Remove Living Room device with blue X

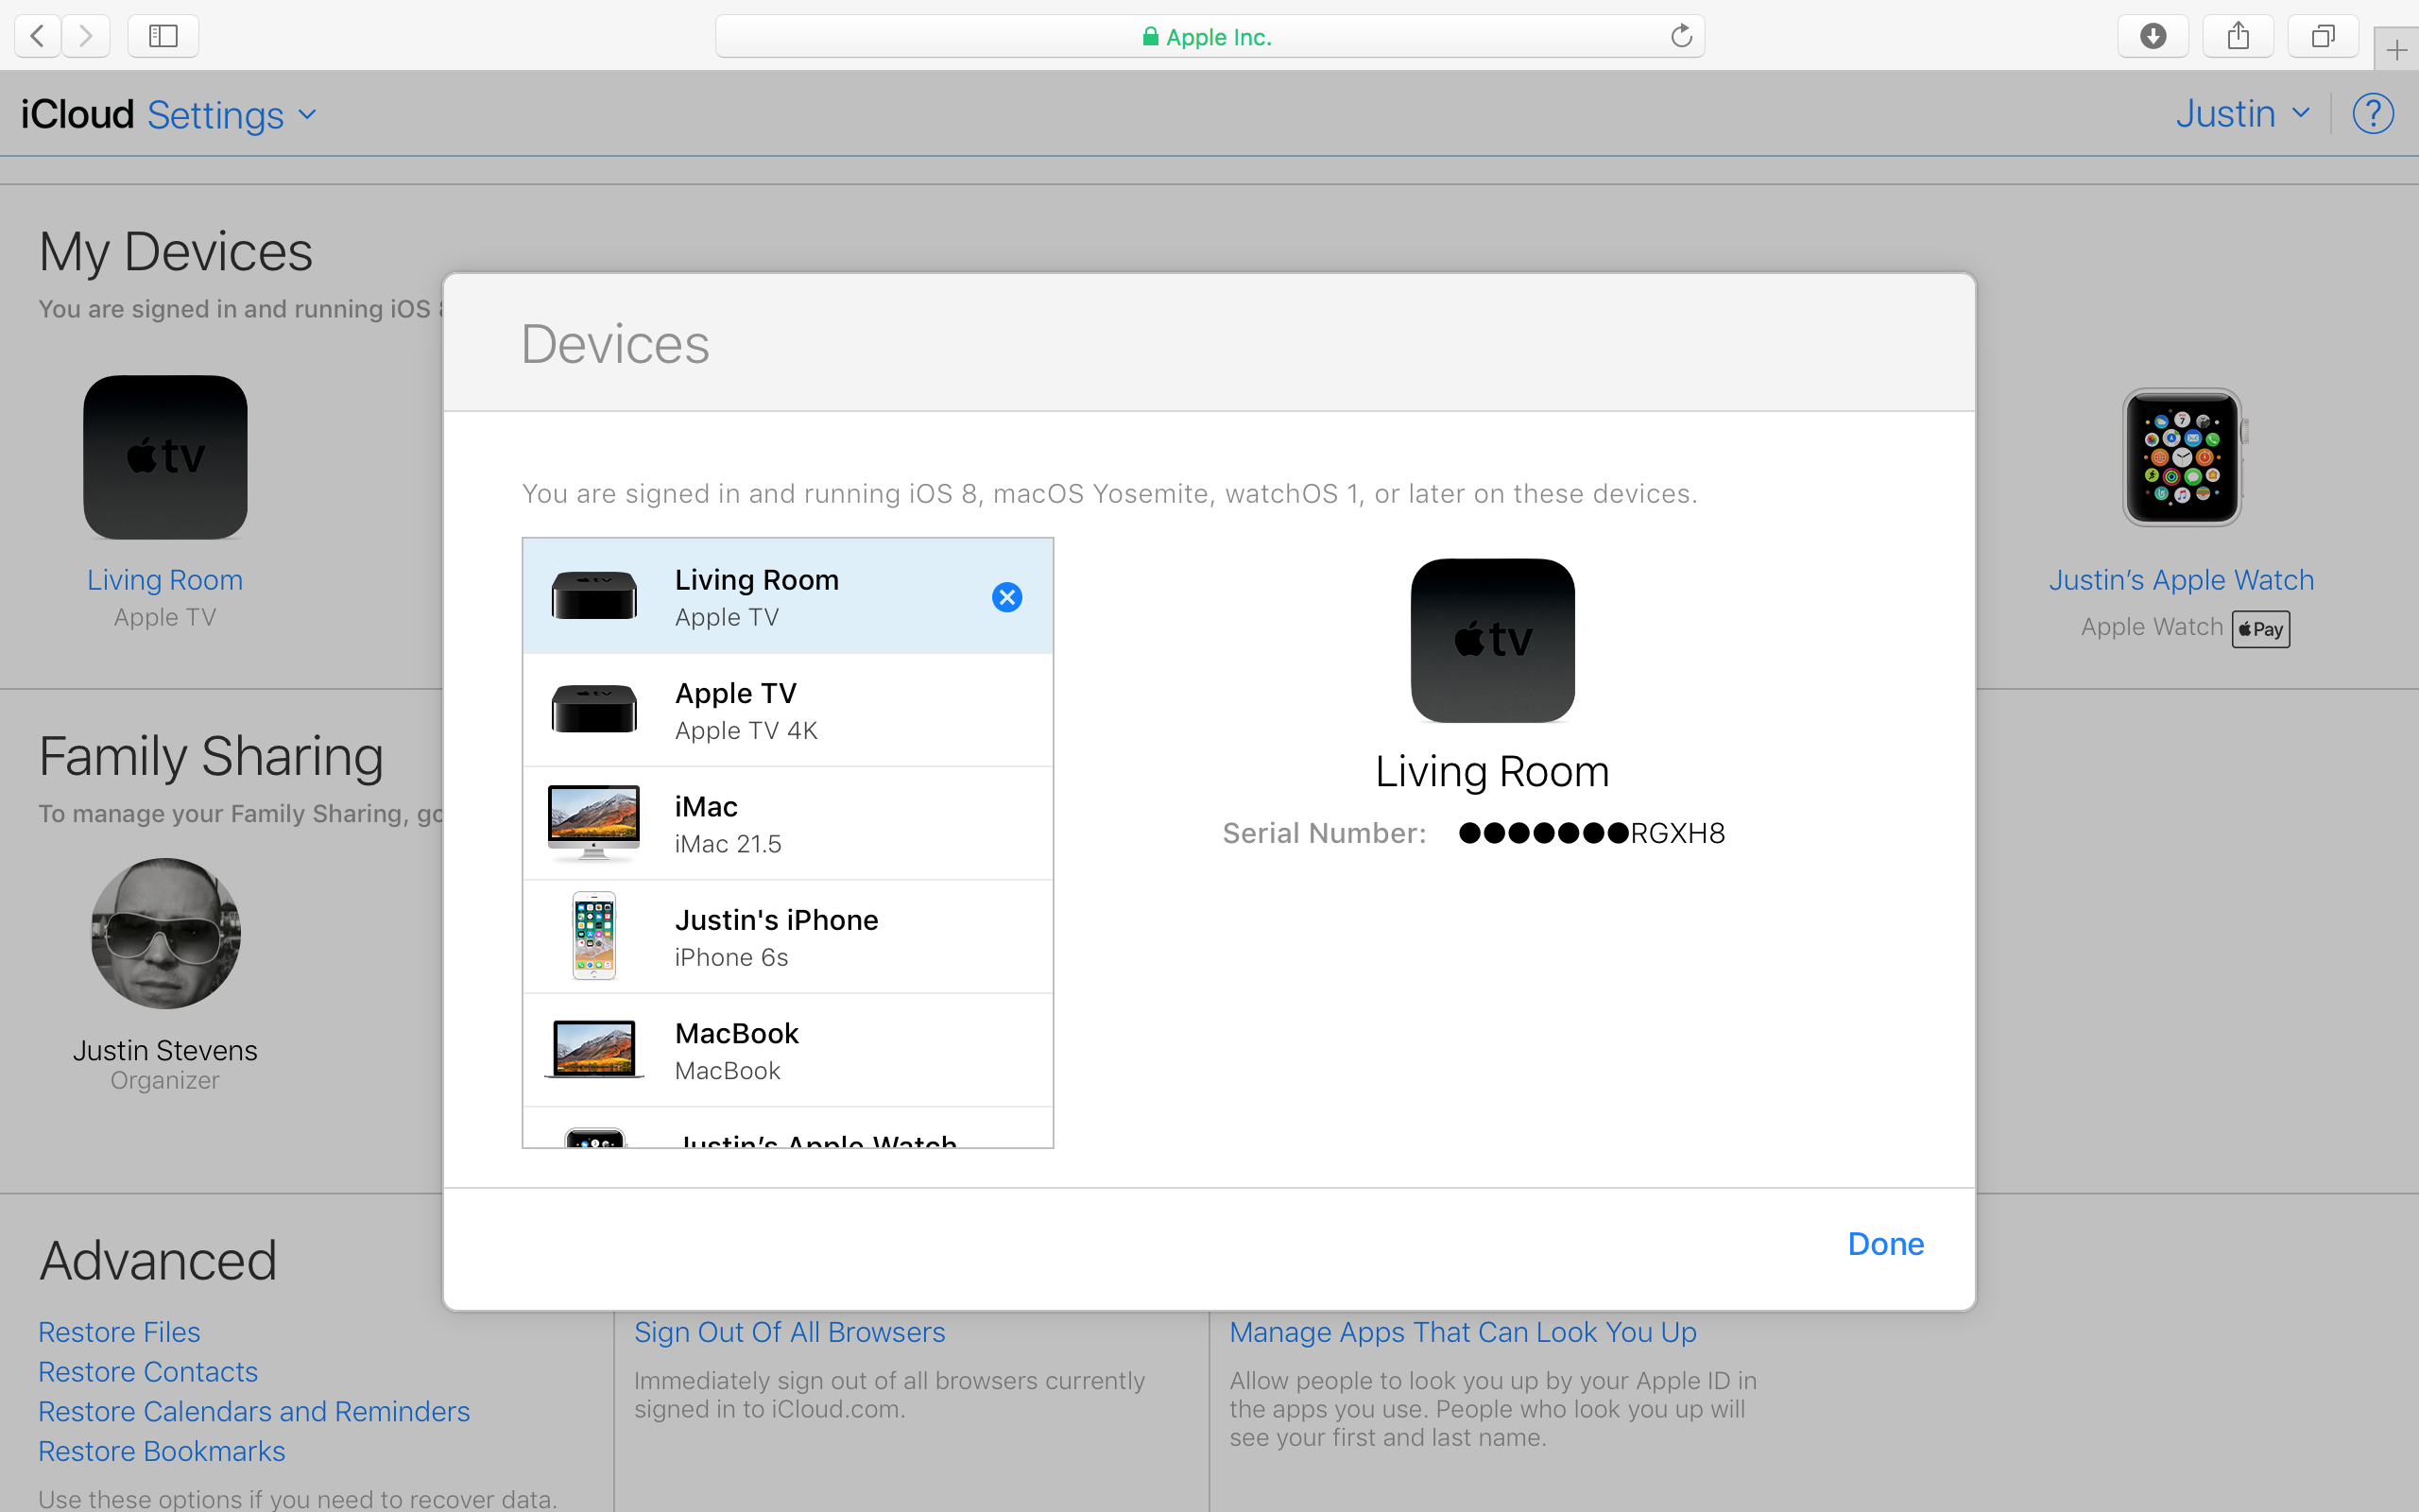coord(1006,597)
